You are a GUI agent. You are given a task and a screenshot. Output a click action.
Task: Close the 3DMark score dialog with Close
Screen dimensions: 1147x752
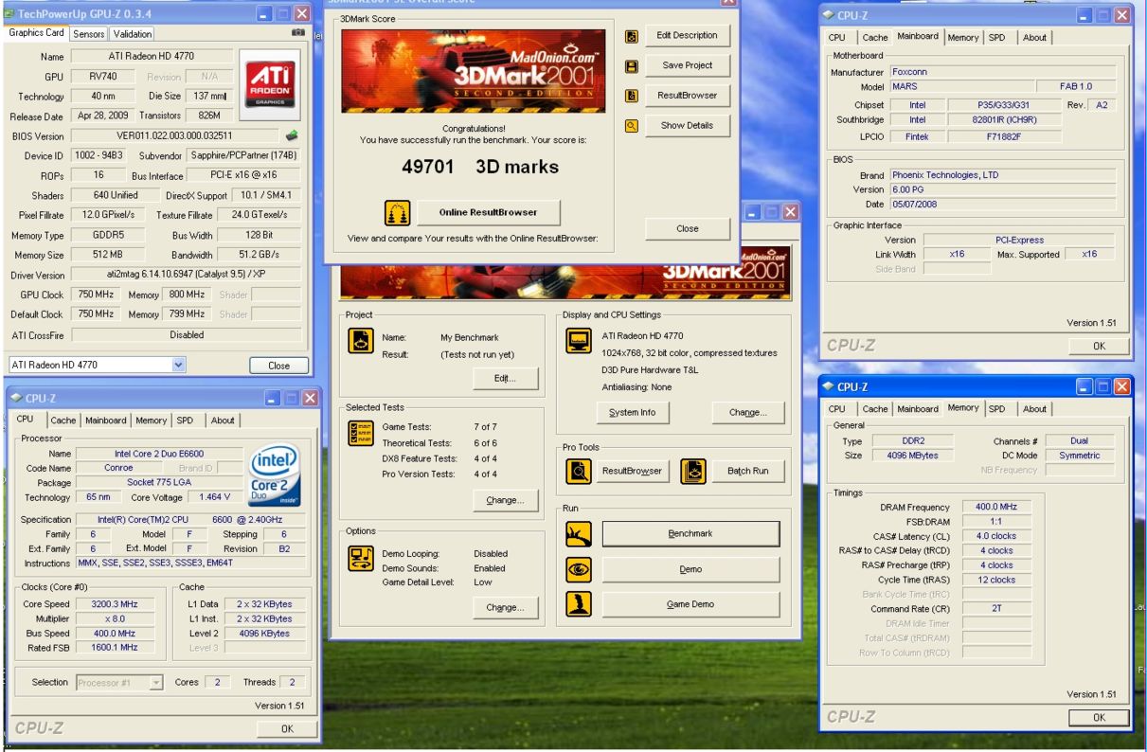(x=688, y=228)
